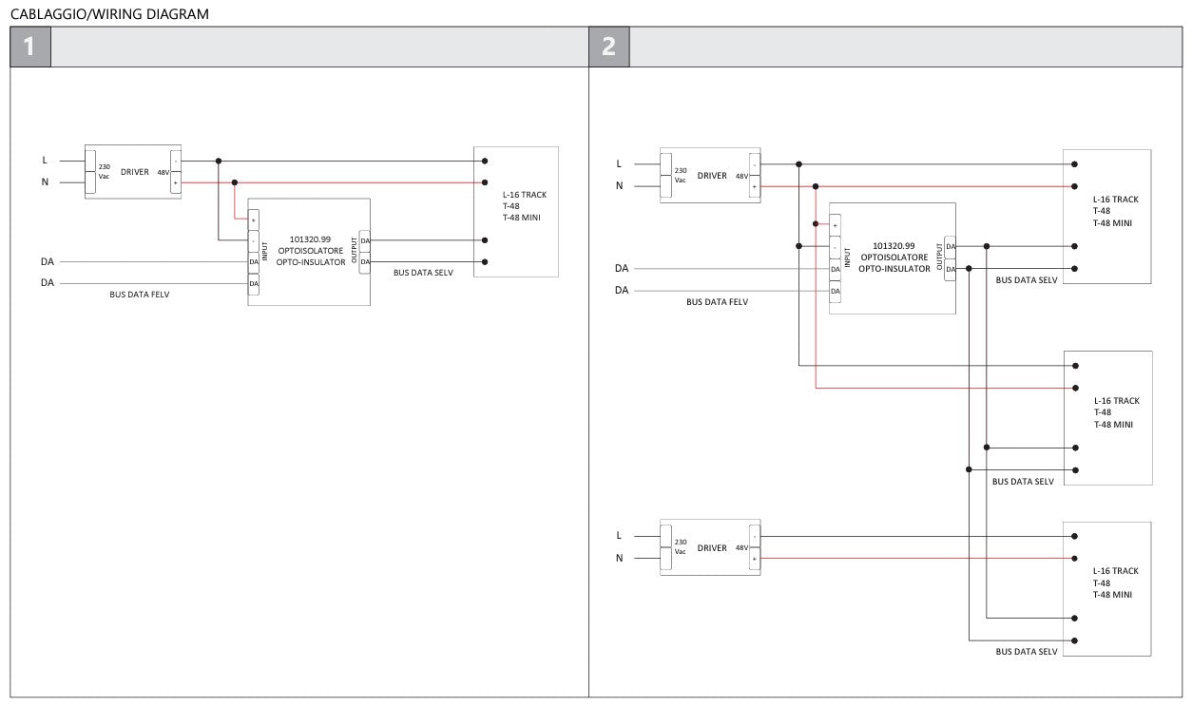Click the 230 Vac terminal in diagram 1 driver

pyautogui.click(x=104, y=171)
